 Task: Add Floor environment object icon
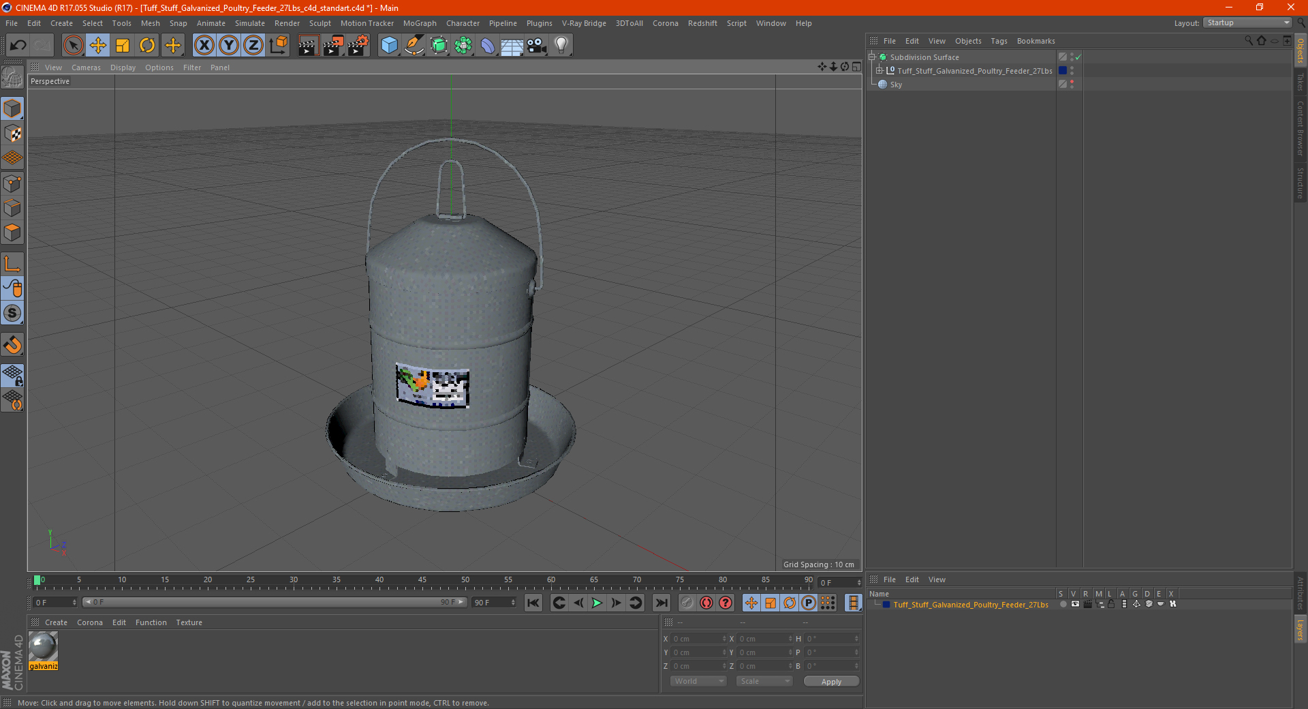[x=512, y=45]
